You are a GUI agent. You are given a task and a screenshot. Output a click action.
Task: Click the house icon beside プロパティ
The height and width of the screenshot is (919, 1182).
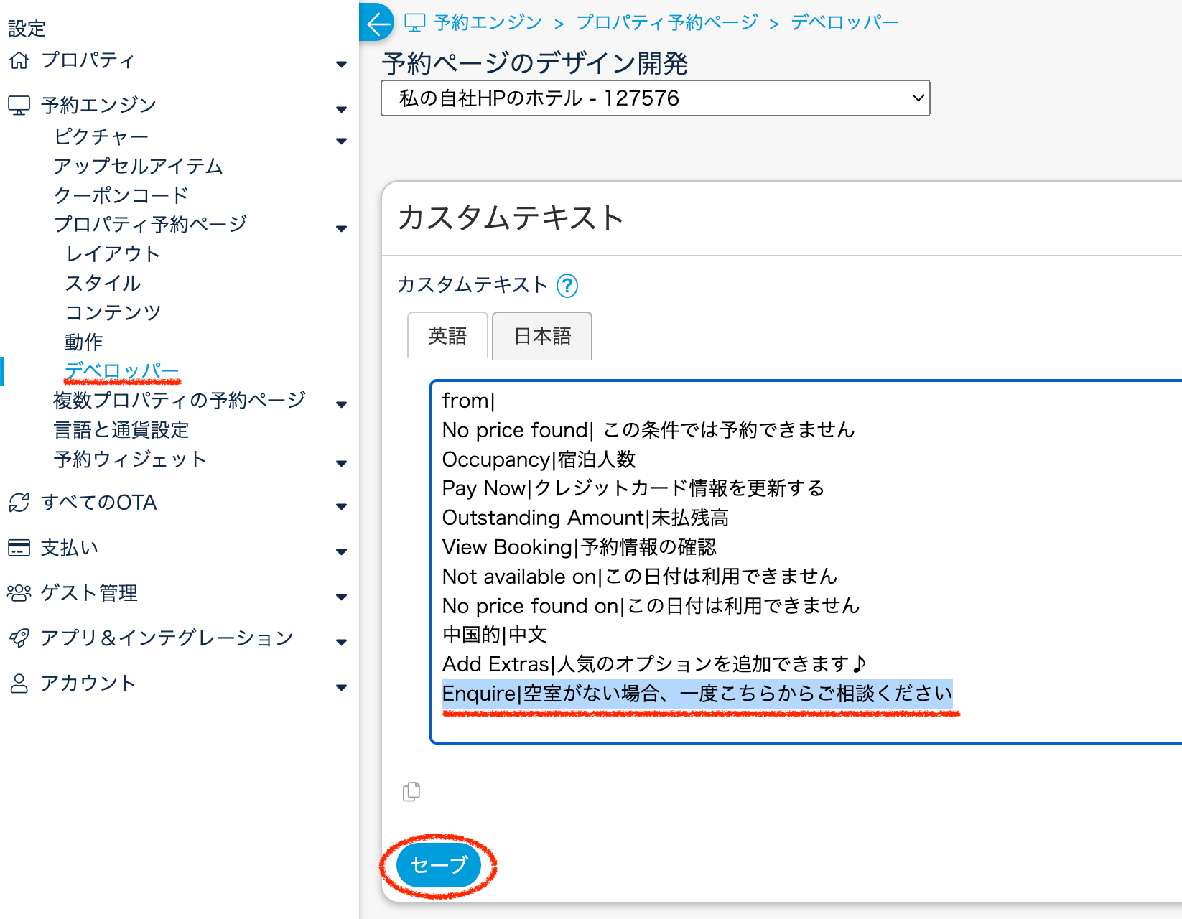coord(19,60)
